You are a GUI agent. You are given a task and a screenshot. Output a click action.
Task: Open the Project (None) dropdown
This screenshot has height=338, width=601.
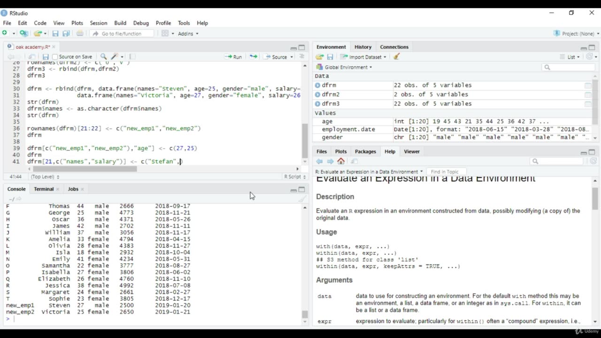(577, 33)
